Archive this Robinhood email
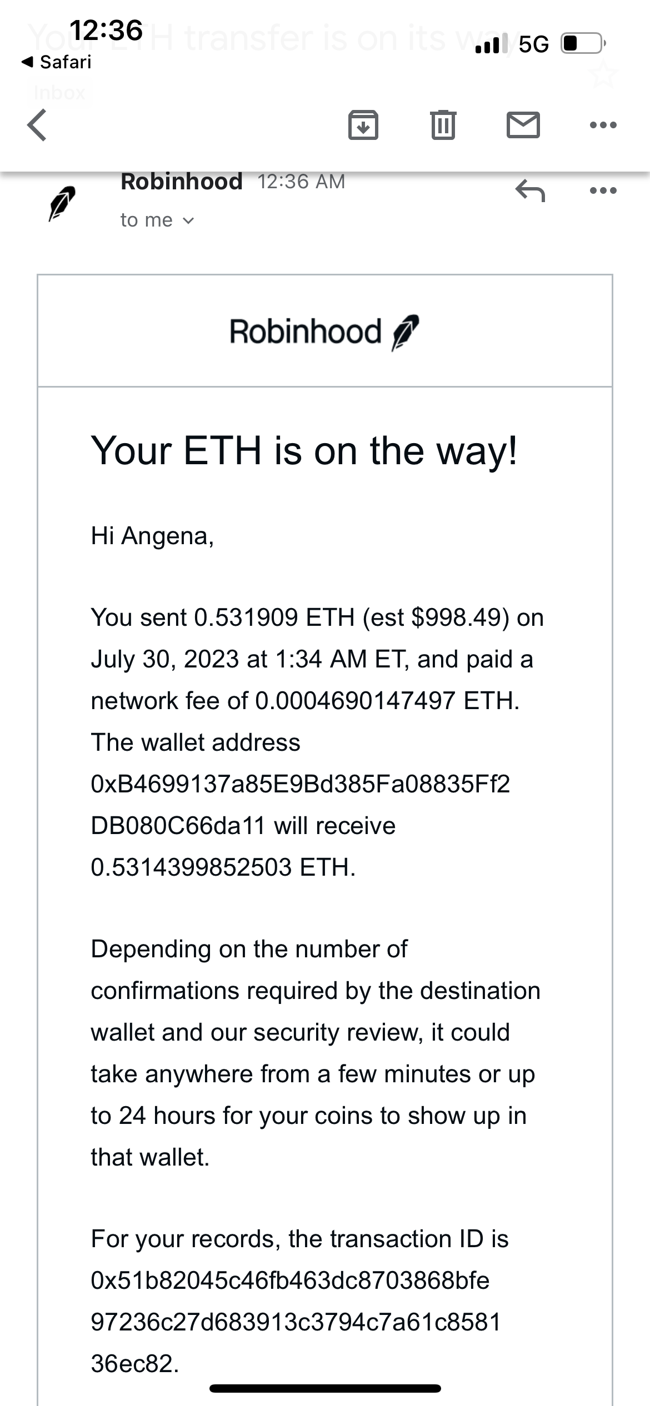 [363, 124]
